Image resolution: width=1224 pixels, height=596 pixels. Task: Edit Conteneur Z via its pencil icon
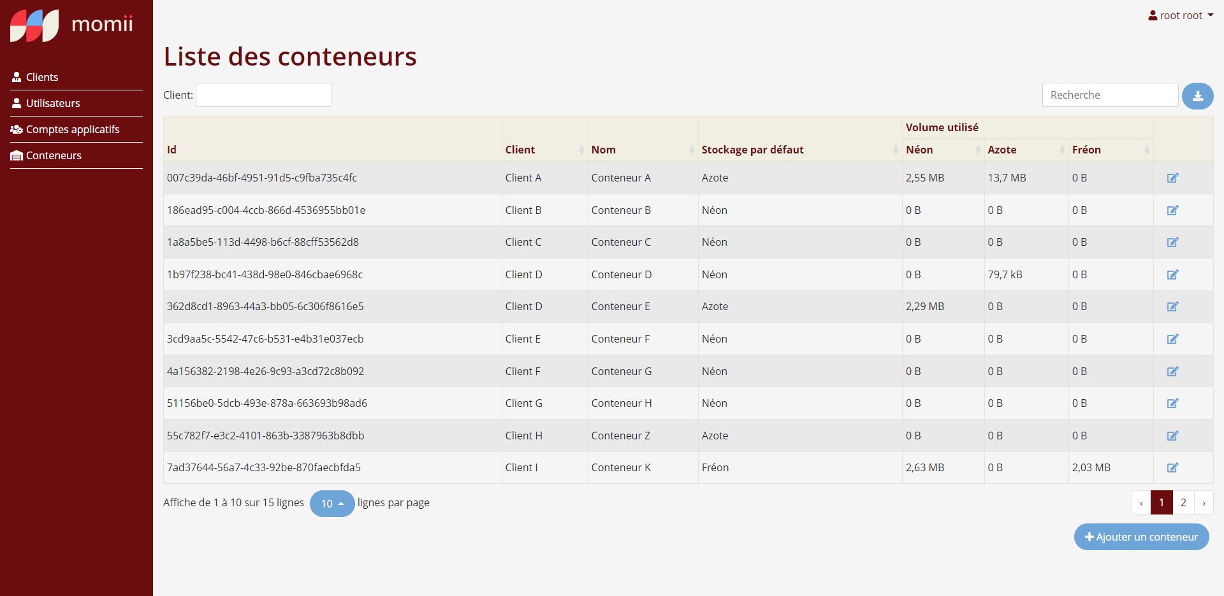1172,436
